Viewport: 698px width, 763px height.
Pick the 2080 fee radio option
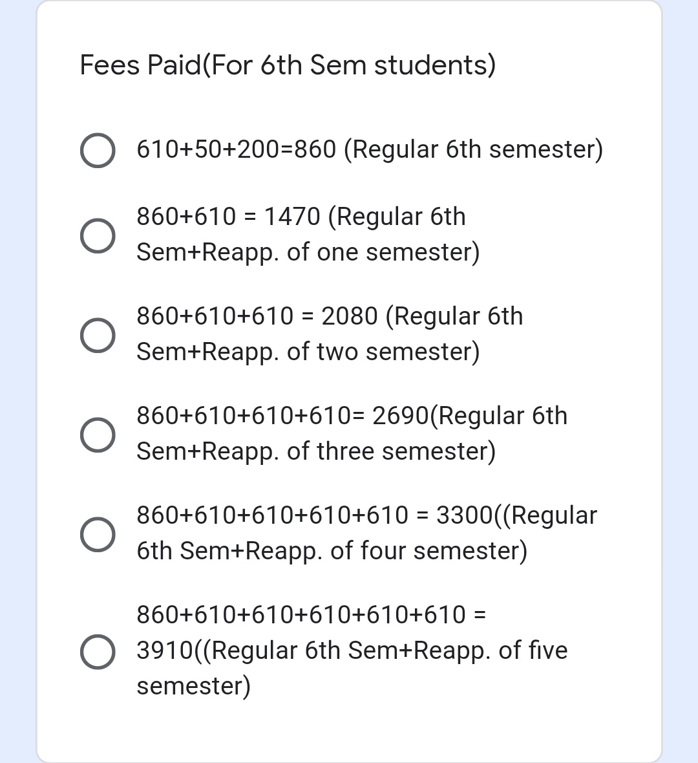(98, 335)
